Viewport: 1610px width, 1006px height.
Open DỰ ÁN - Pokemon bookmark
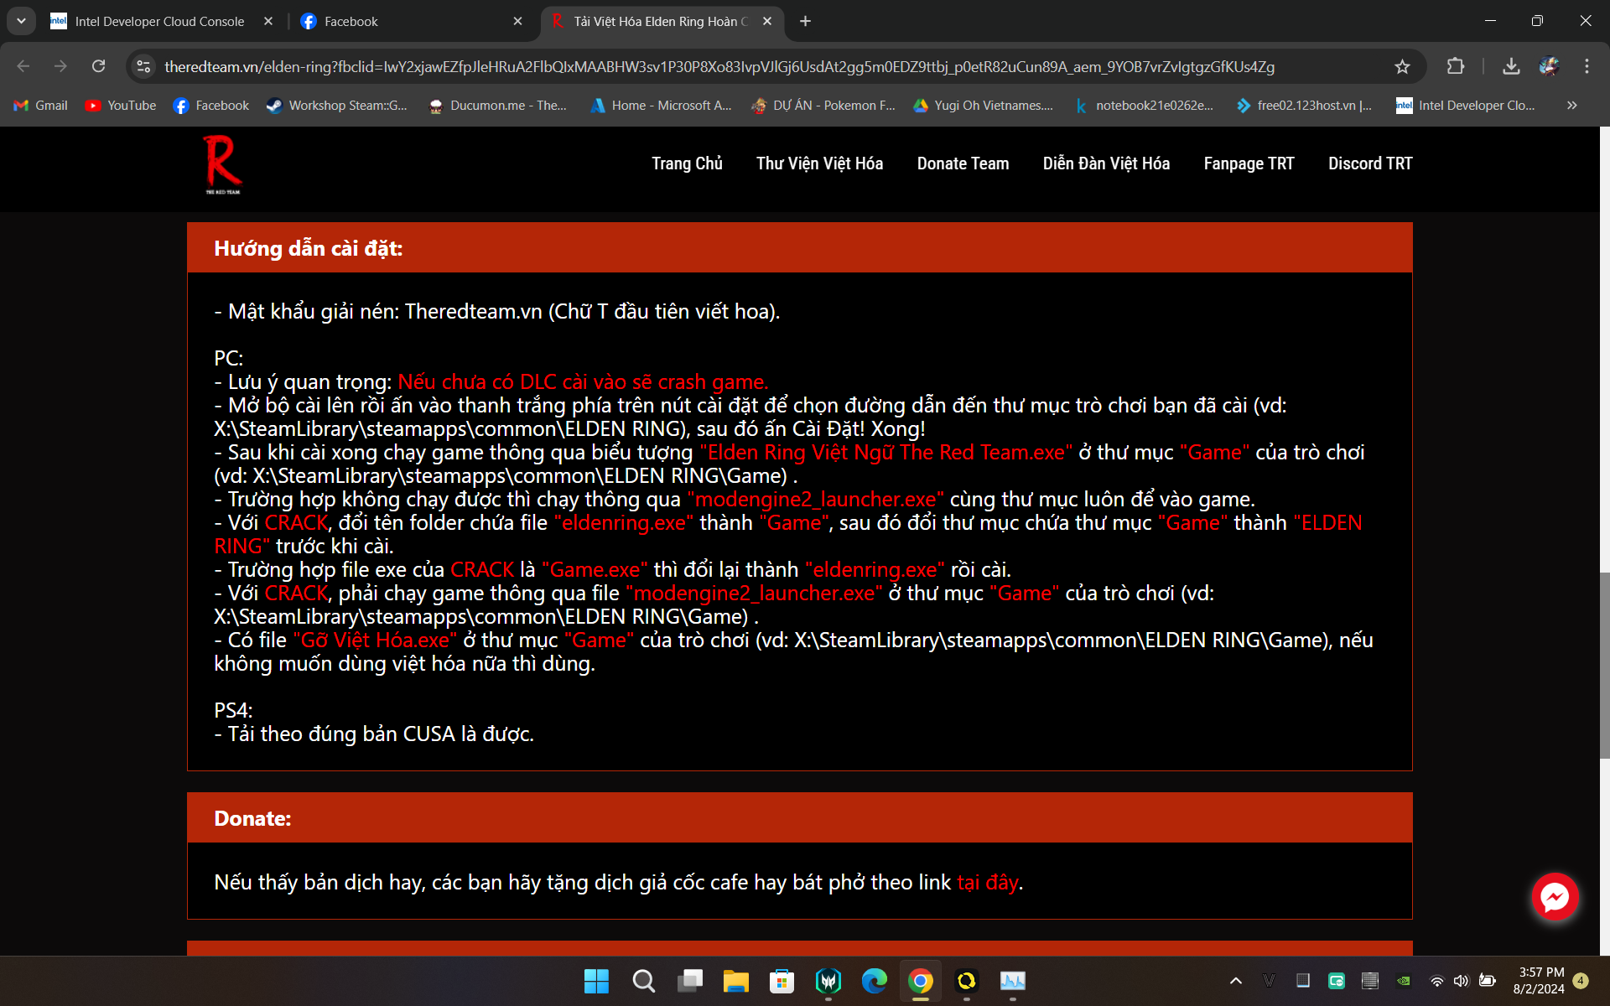(x=823, y=106)
